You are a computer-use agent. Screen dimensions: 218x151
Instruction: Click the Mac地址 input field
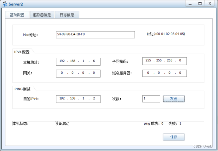tap(95, 35)
